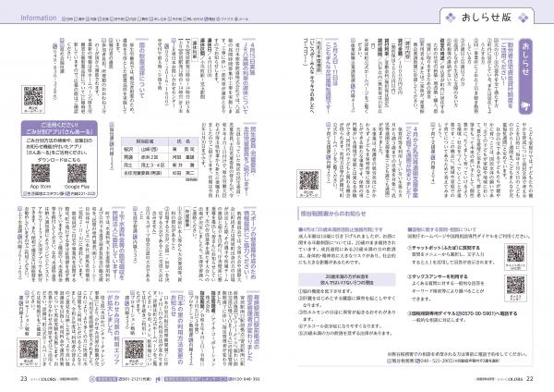The image size is (554, 392).
Task: Click the ダウンロードはこちら text
Action: pyautogui.click(x=59, y=160)
